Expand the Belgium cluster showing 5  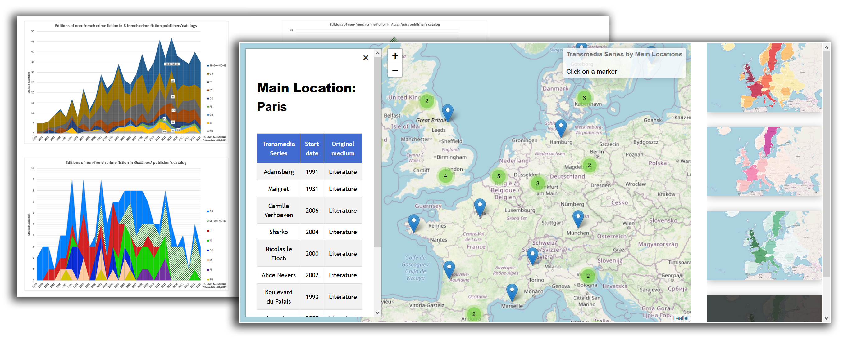pos(499,176)
